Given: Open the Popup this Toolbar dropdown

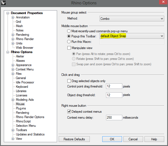Looking at the screenshot, I should tap(132, 36).
